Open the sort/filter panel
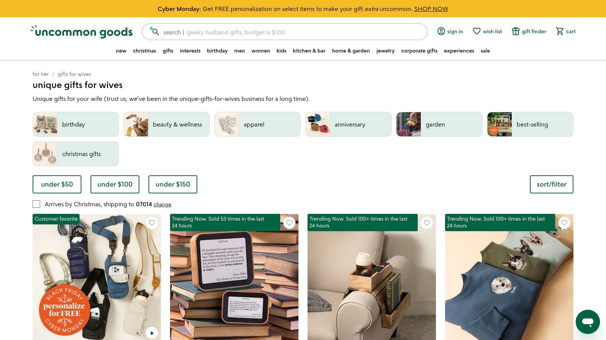606x340 pixels. [551, 184]
